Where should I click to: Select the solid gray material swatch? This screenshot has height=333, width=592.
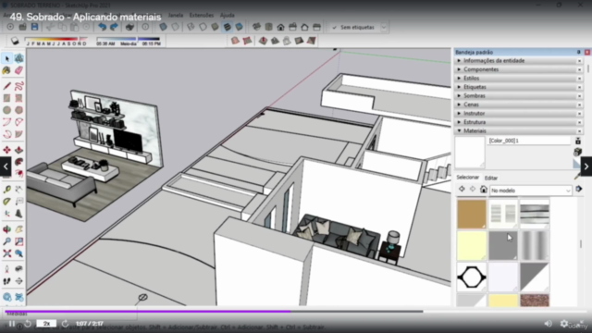coord(503,246)
